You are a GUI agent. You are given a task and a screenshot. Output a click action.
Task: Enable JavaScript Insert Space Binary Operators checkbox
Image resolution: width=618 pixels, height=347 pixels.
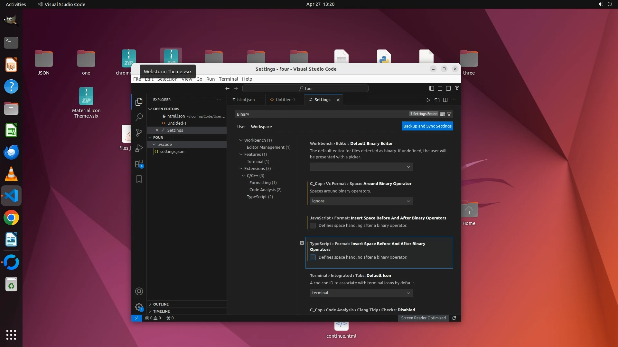click(313, 226)
